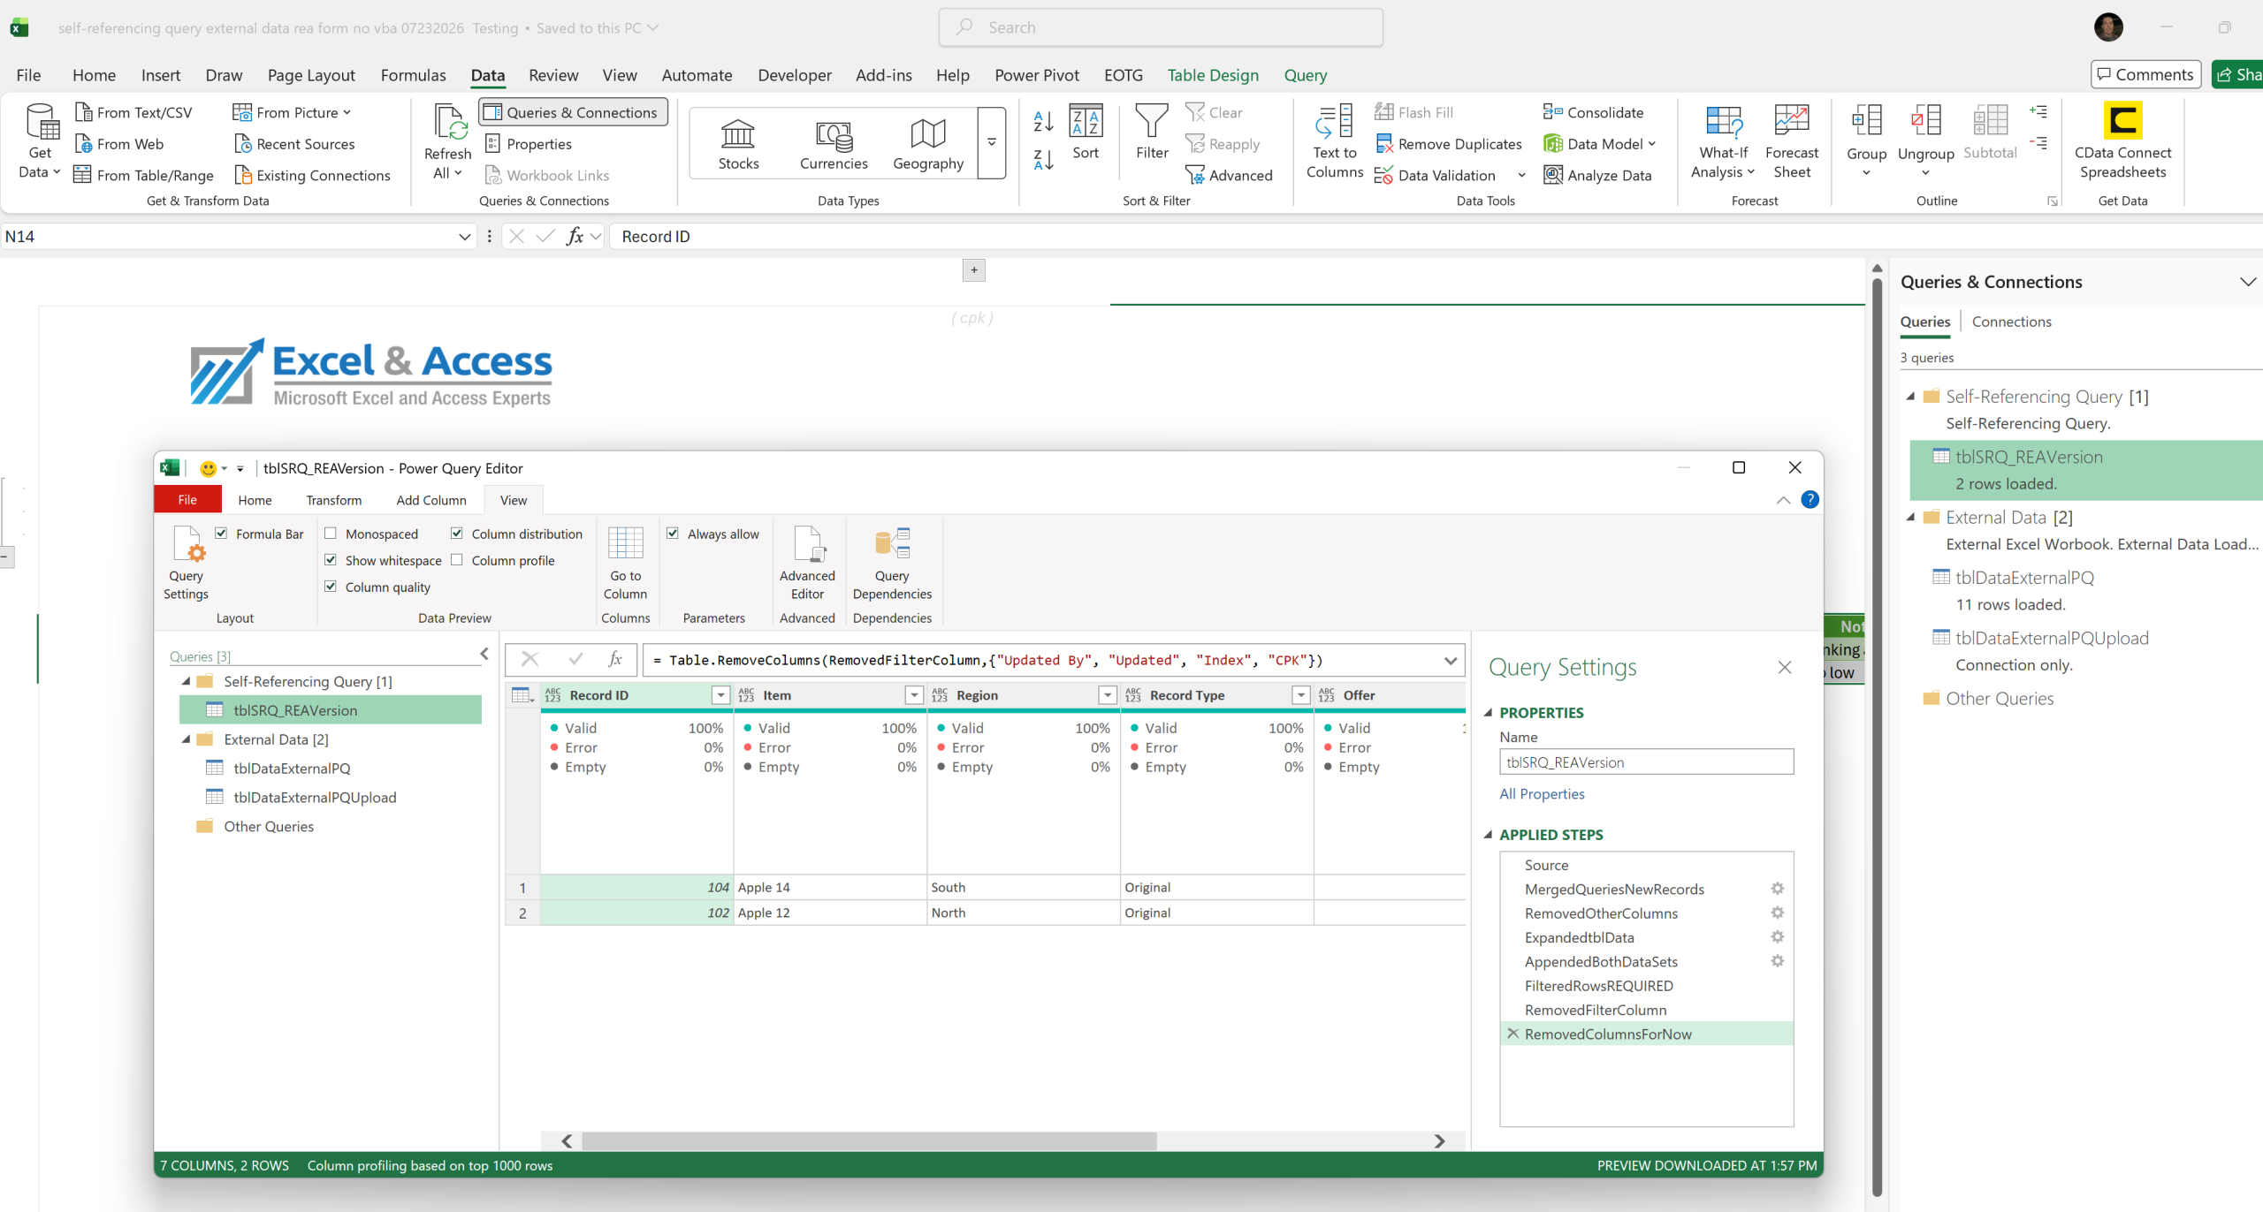Toggle Column quality checkbox
Viewport: 2263px width, 1212px height.
click(331, 587)
